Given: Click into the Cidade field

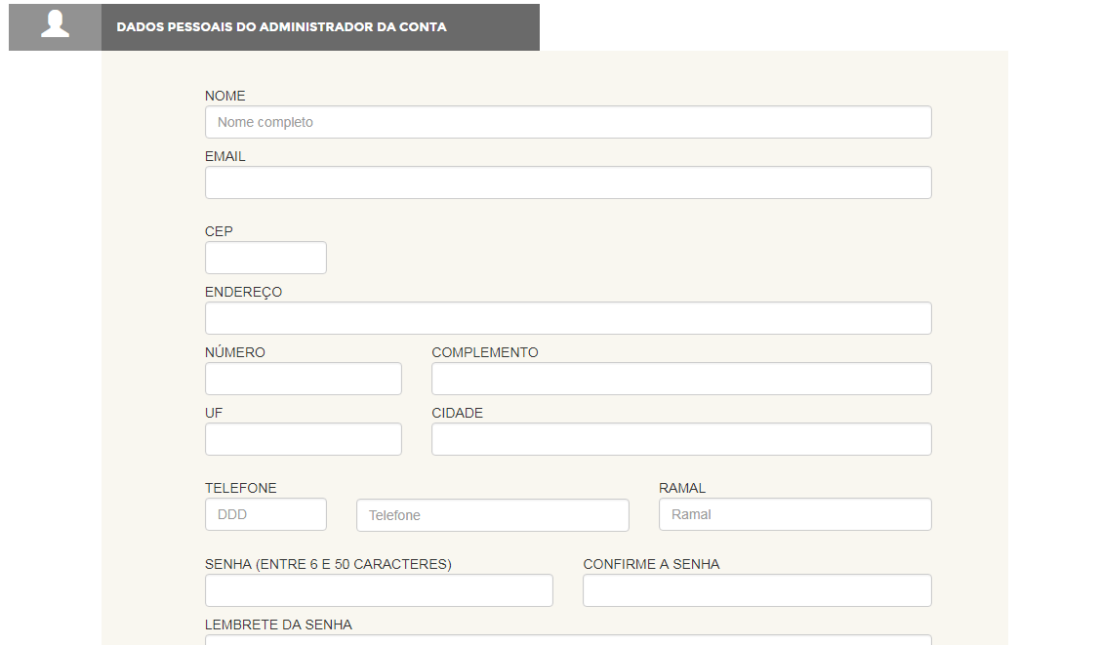Looking at the screenshot, I should [x=681, y=439].
